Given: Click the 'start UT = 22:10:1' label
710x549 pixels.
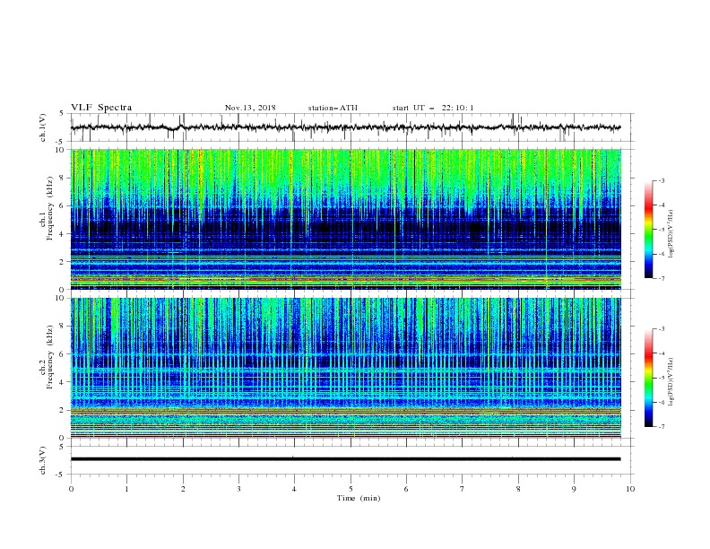Looking at the screenshot, I should click(x=433, y=108).
